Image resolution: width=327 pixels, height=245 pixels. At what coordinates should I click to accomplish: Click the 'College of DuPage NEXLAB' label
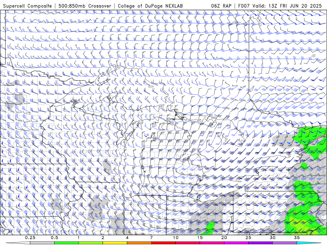click(x=150, y=6)
